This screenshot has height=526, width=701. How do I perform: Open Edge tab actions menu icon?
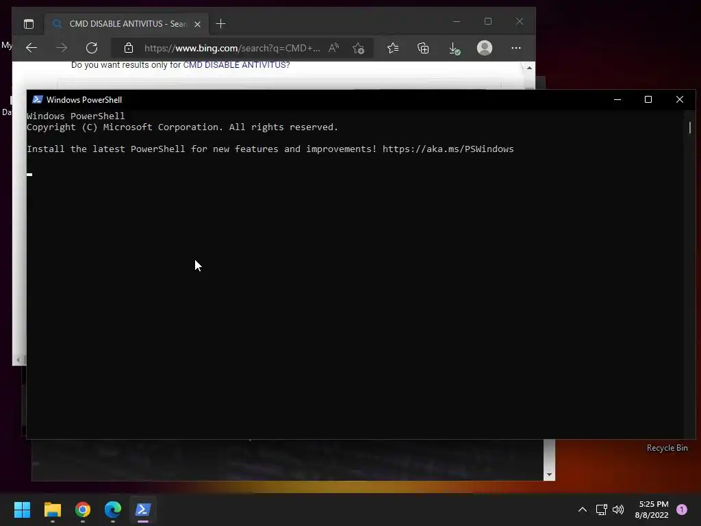(x=29, y=24)
